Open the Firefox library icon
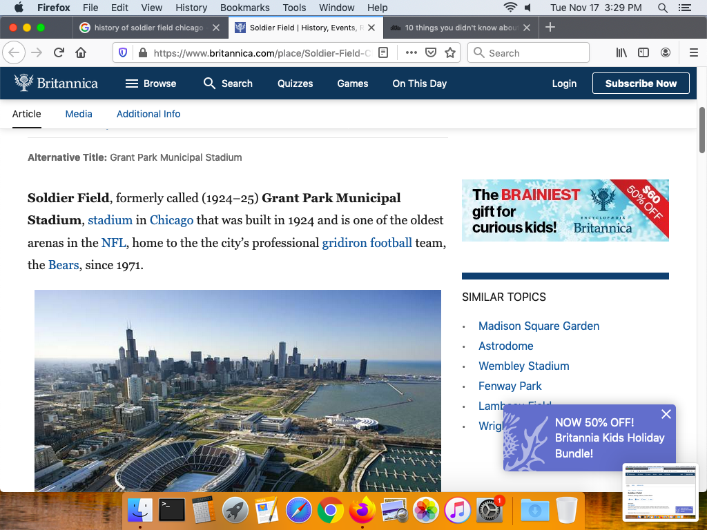The image size is (707, 530). [x=621, y=53]
